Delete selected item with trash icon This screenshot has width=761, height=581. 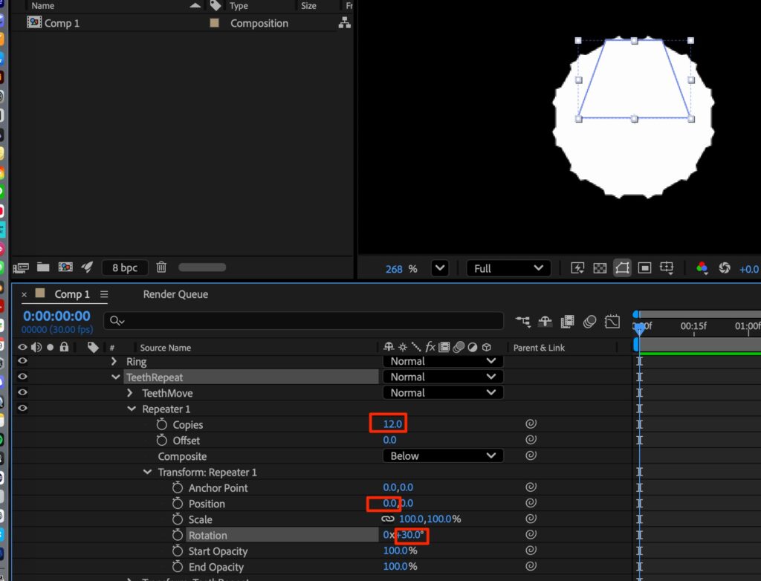coord(161,267)
